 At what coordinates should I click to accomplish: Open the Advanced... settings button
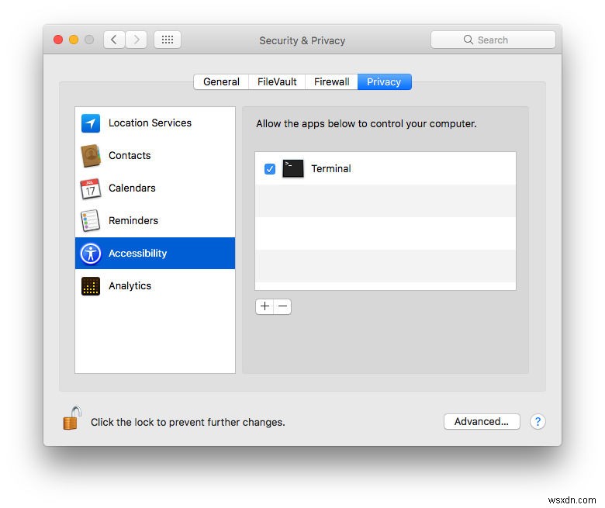coord(482,422)
